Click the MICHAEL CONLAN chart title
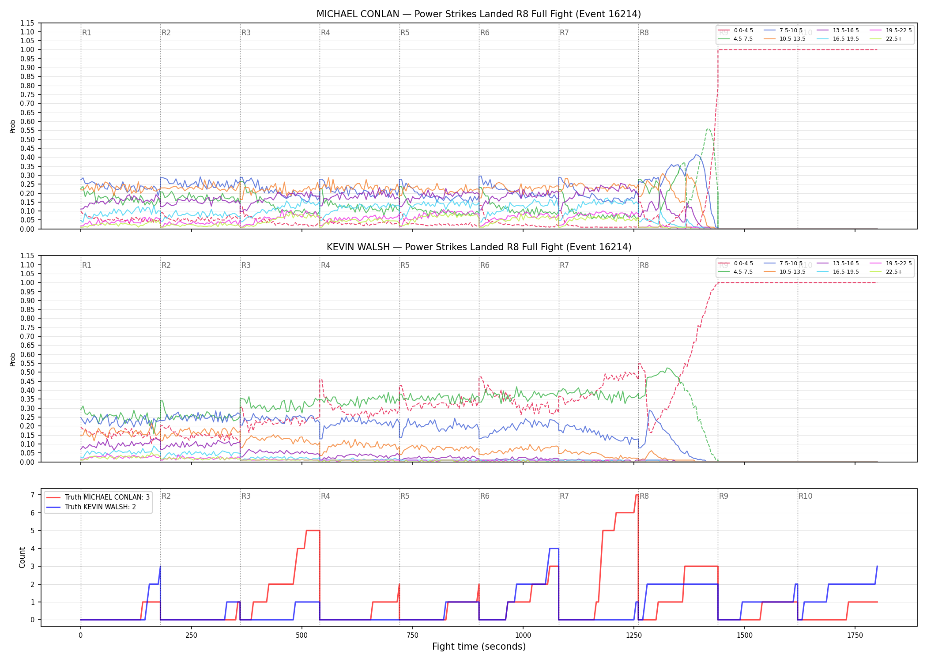 point(479,14)
